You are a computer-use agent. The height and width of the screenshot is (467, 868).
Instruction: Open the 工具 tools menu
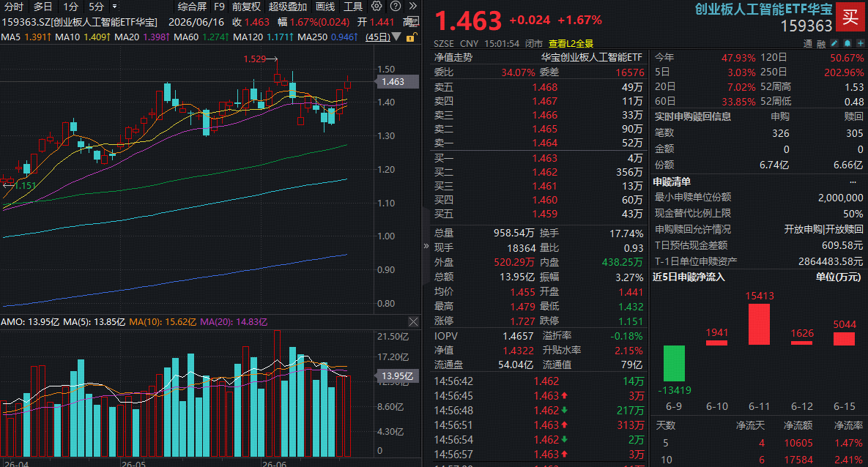click(x=352, y=7)
